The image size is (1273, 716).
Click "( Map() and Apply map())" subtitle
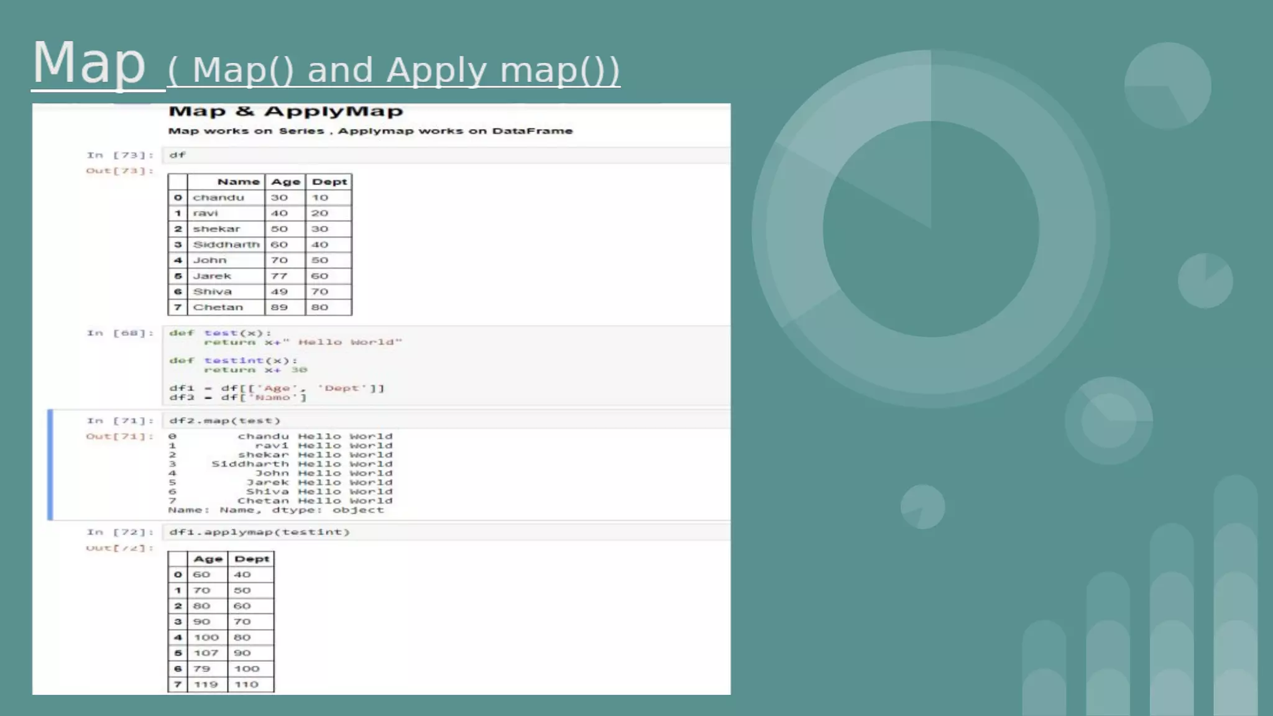tap(393, 70)
